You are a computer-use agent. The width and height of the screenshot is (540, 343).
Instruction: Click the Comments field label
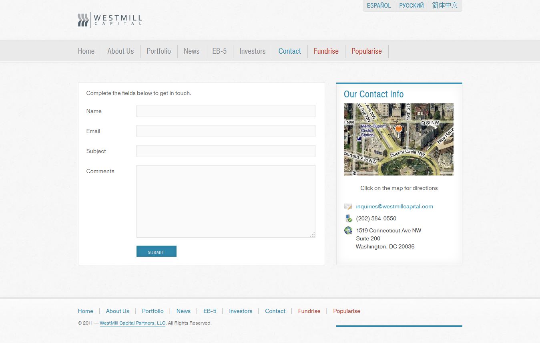[x=100, y=171]
